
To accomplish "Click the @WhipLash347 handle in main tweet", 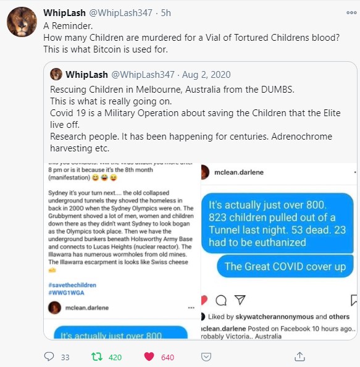I will coord(120,13).
